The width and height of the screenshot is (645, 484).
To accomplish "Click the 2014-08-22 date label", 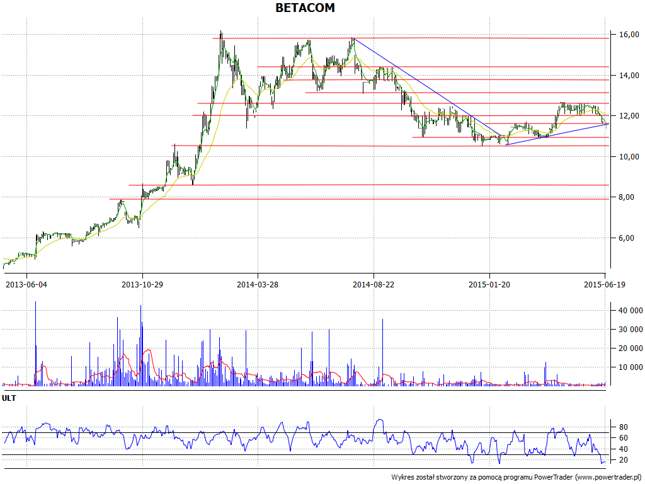I will coord(374,284).
